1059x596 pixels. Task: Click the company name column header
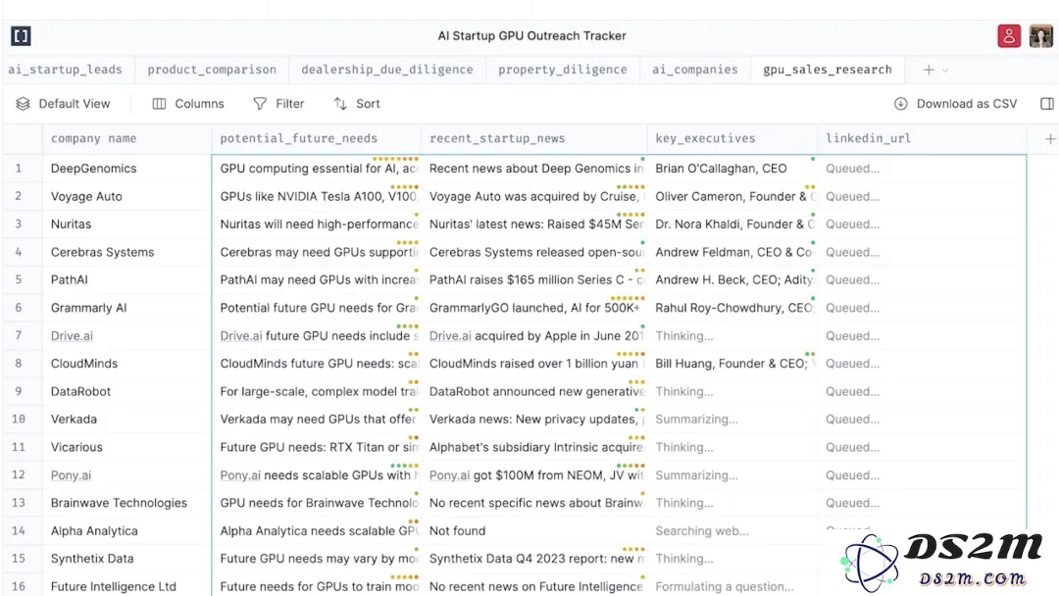[126, 138]
